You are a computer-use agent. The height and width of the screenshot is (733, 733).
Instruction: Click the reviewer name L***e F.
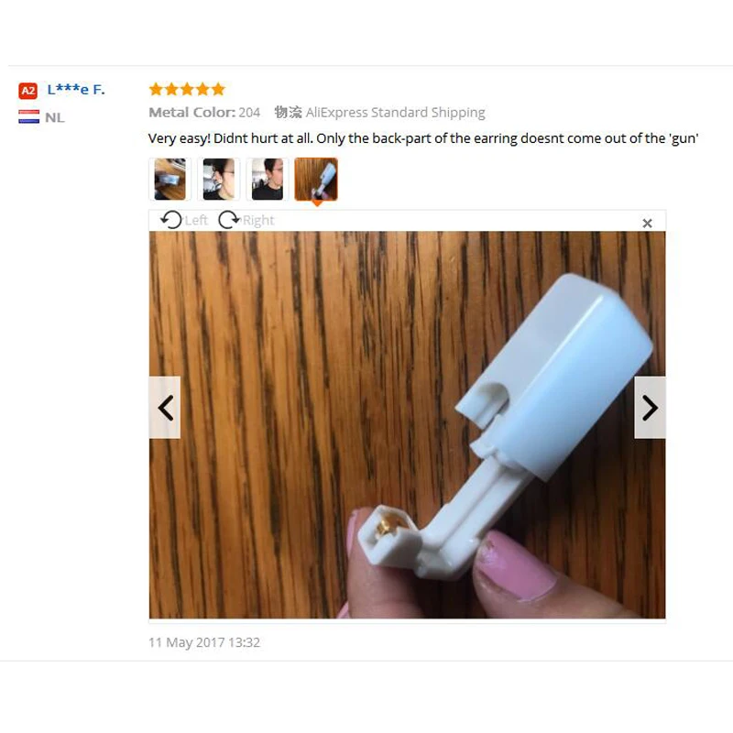tap(76, 89)
